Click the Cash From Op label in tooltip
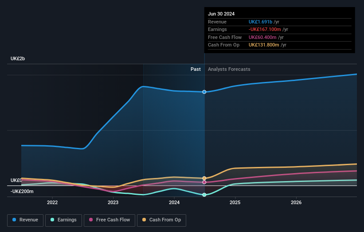The height and width of the screenshot is (232, 364). (x=223, y=45)
